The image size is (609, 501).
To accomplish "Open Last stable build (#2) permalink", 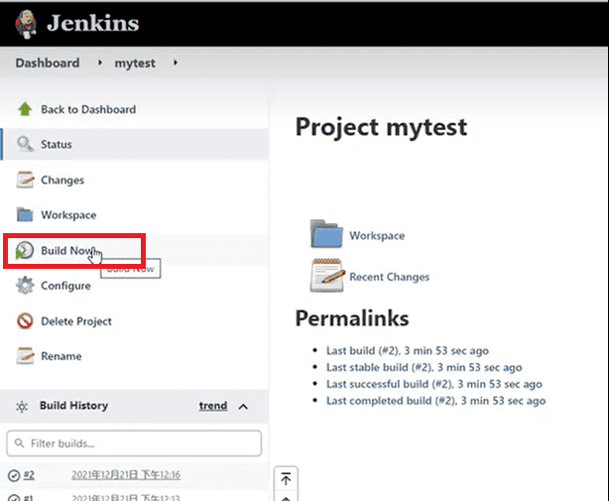I will [425, 367].
